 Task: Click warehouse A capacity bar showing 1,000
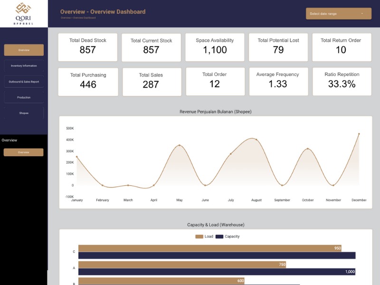[x=217, y=272]
